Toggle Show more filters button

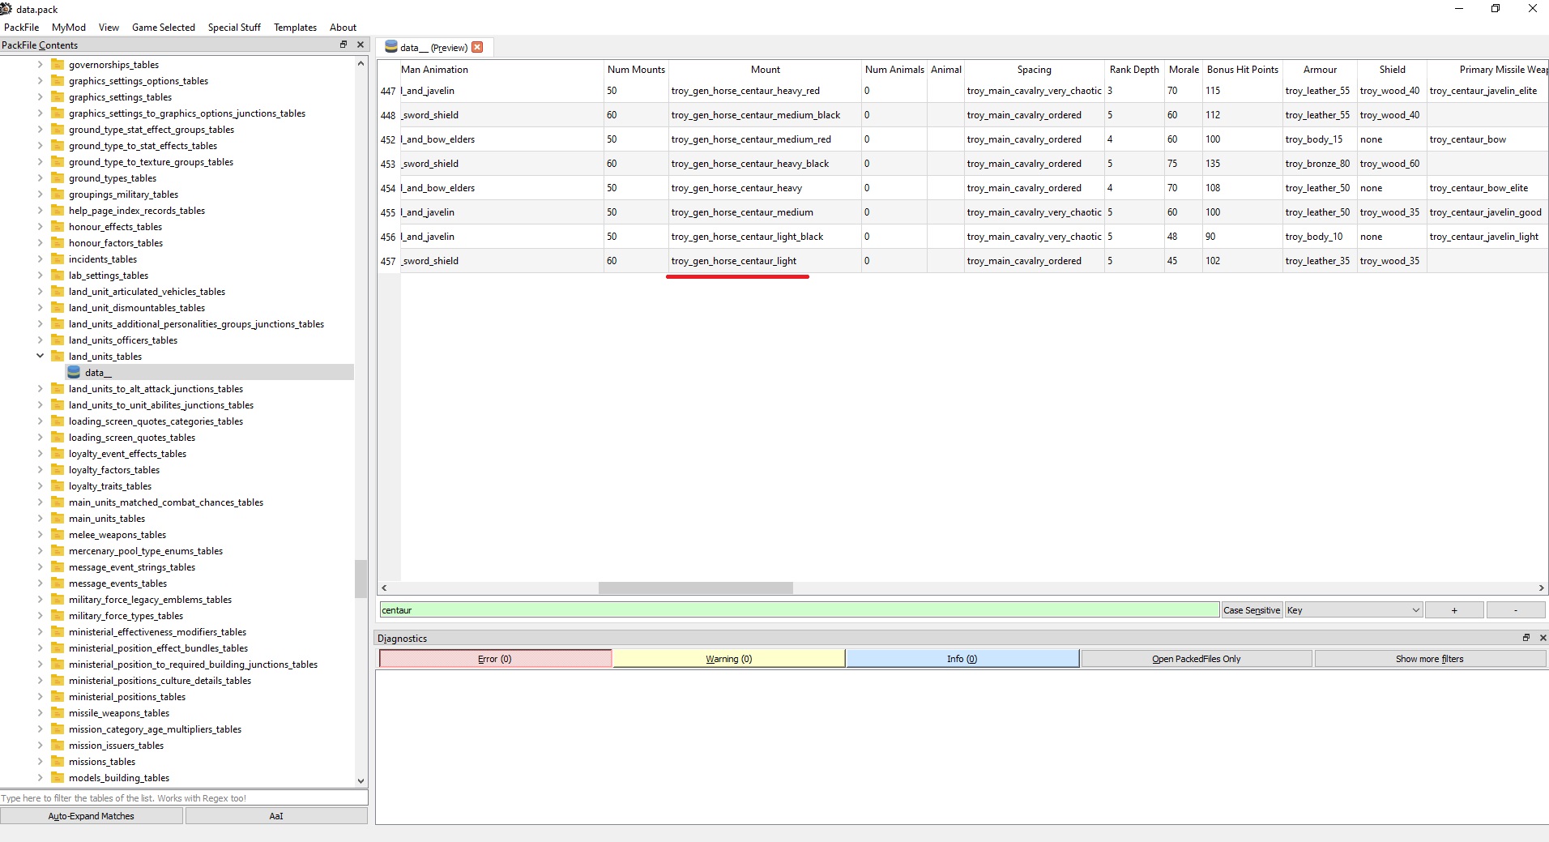[x=1430, y=659]
